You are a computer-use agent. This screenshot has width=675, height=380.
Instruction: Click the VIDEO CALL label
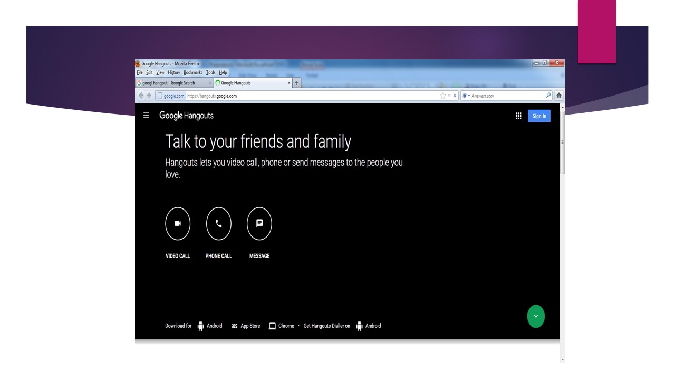coord(178,256)
